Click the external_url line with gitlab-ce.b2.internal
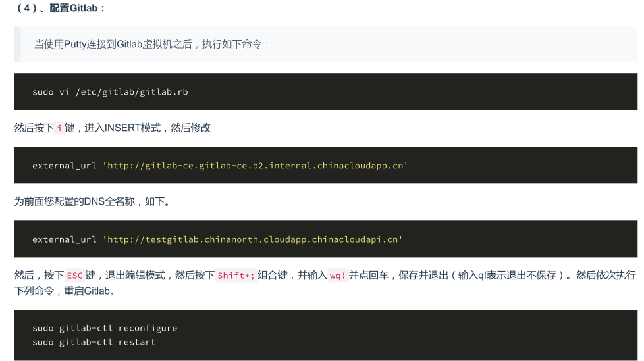 (x=220, y=166)
